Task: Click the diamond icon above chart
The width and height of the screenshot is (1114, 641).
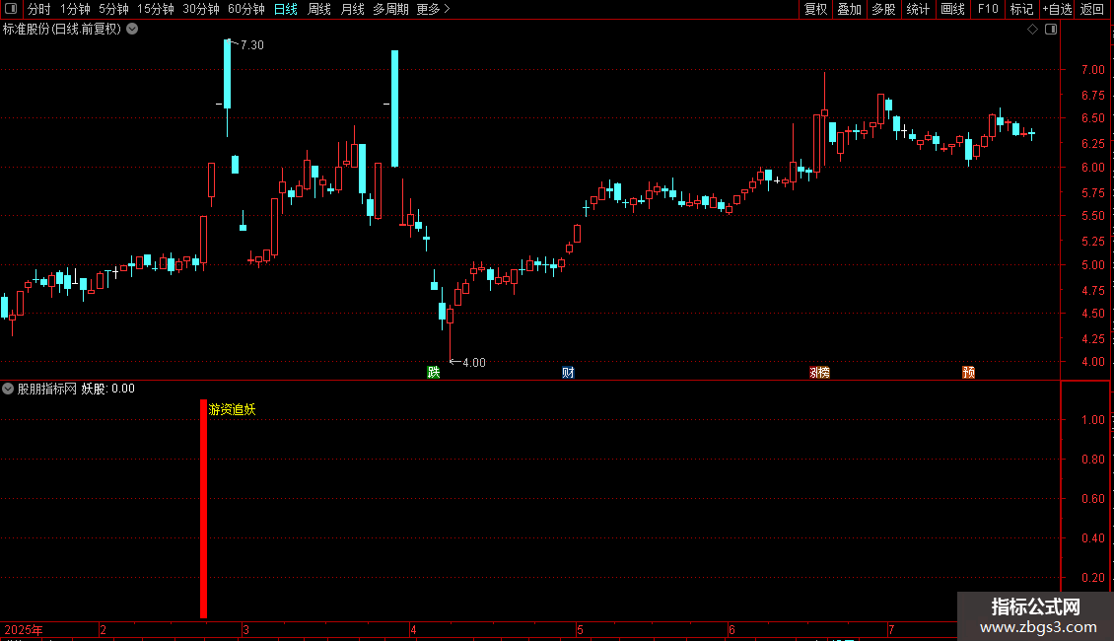Action: click(1033, 30)
